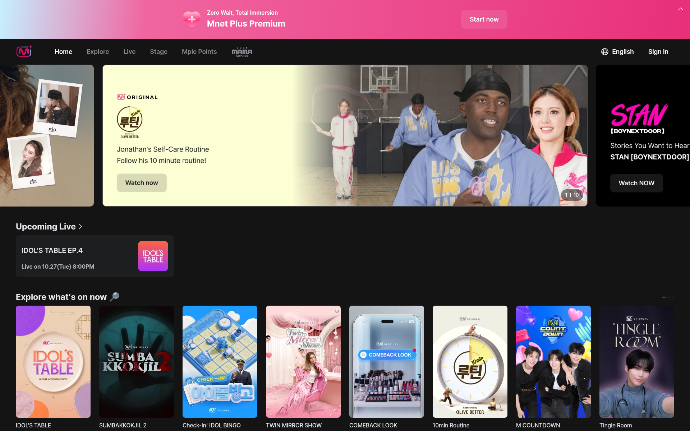Open the Tingle Room poster
The height and width of the screenshot is (431, 690).
(637, 362)
